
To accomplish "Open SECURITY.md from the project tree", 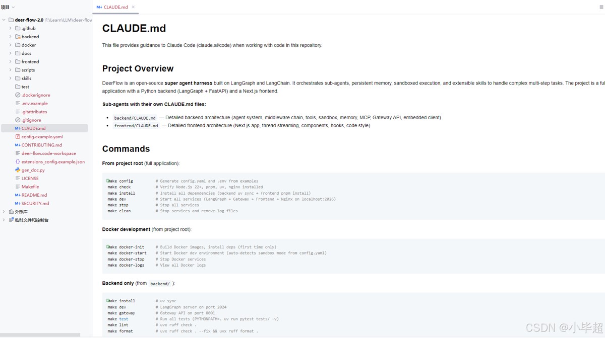I will [x=35, y=203].
